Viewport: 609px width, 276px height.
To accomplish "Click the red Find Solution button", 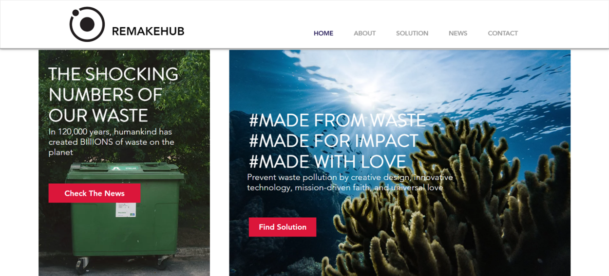I will coord(283,227).
